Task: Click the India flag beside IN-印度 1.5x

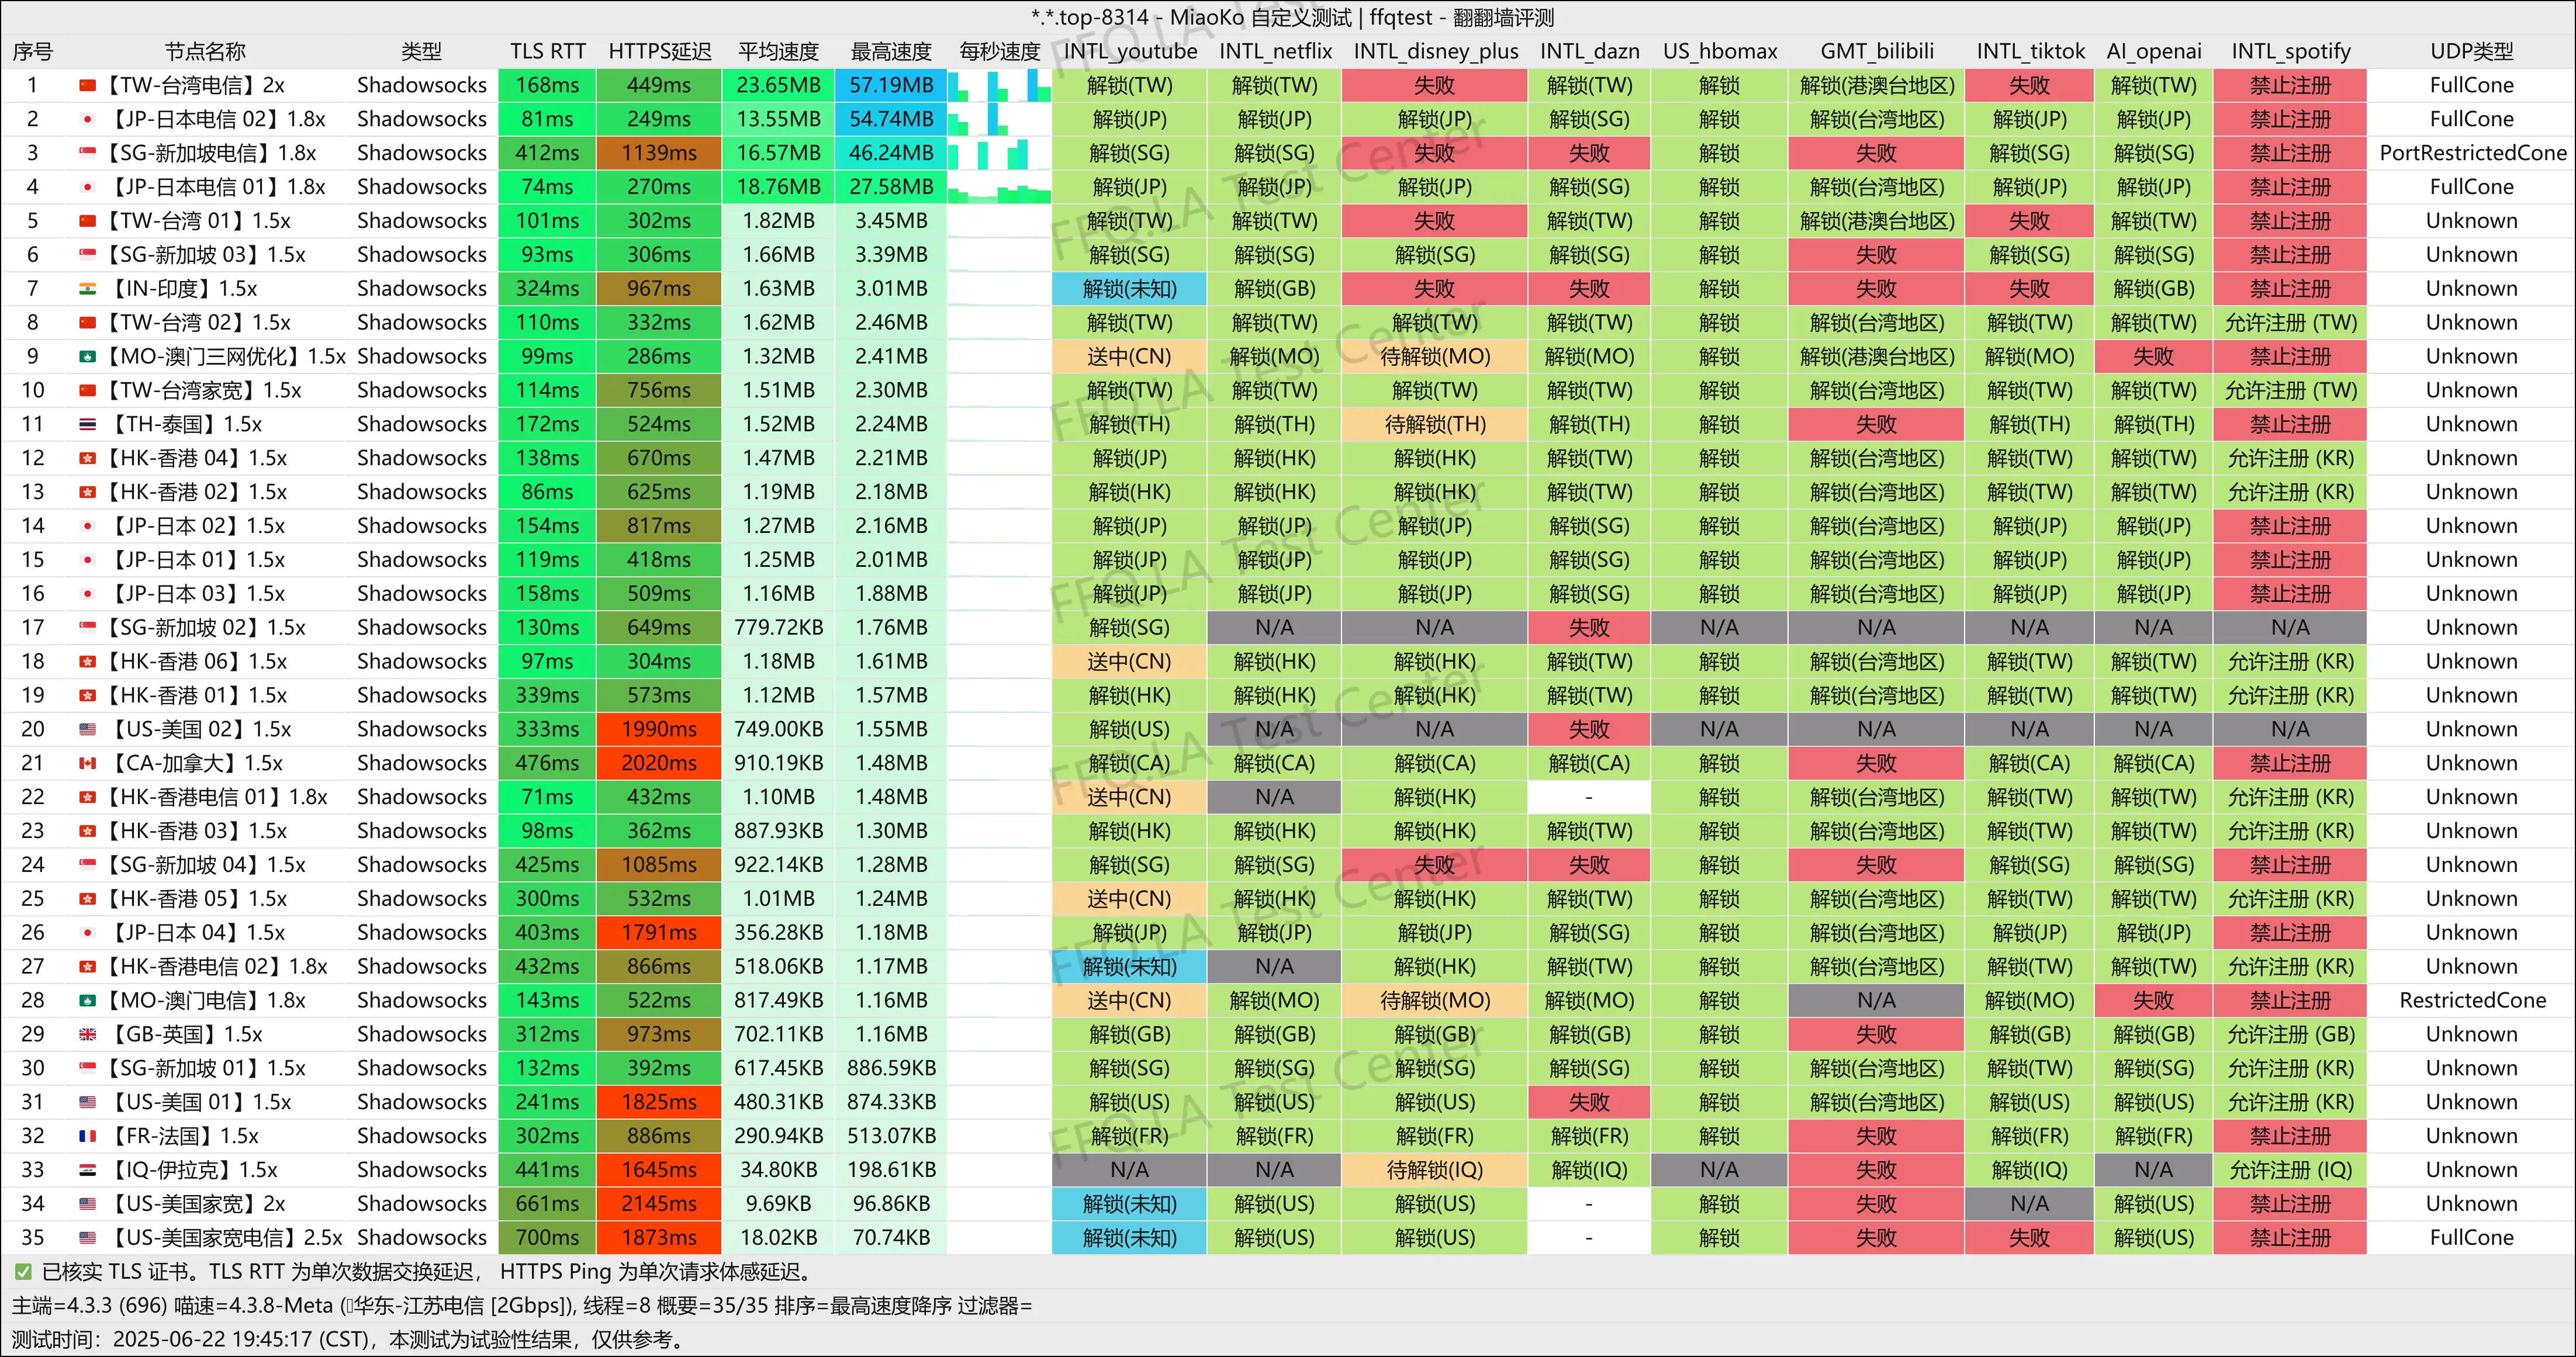Action: point(87,289)
